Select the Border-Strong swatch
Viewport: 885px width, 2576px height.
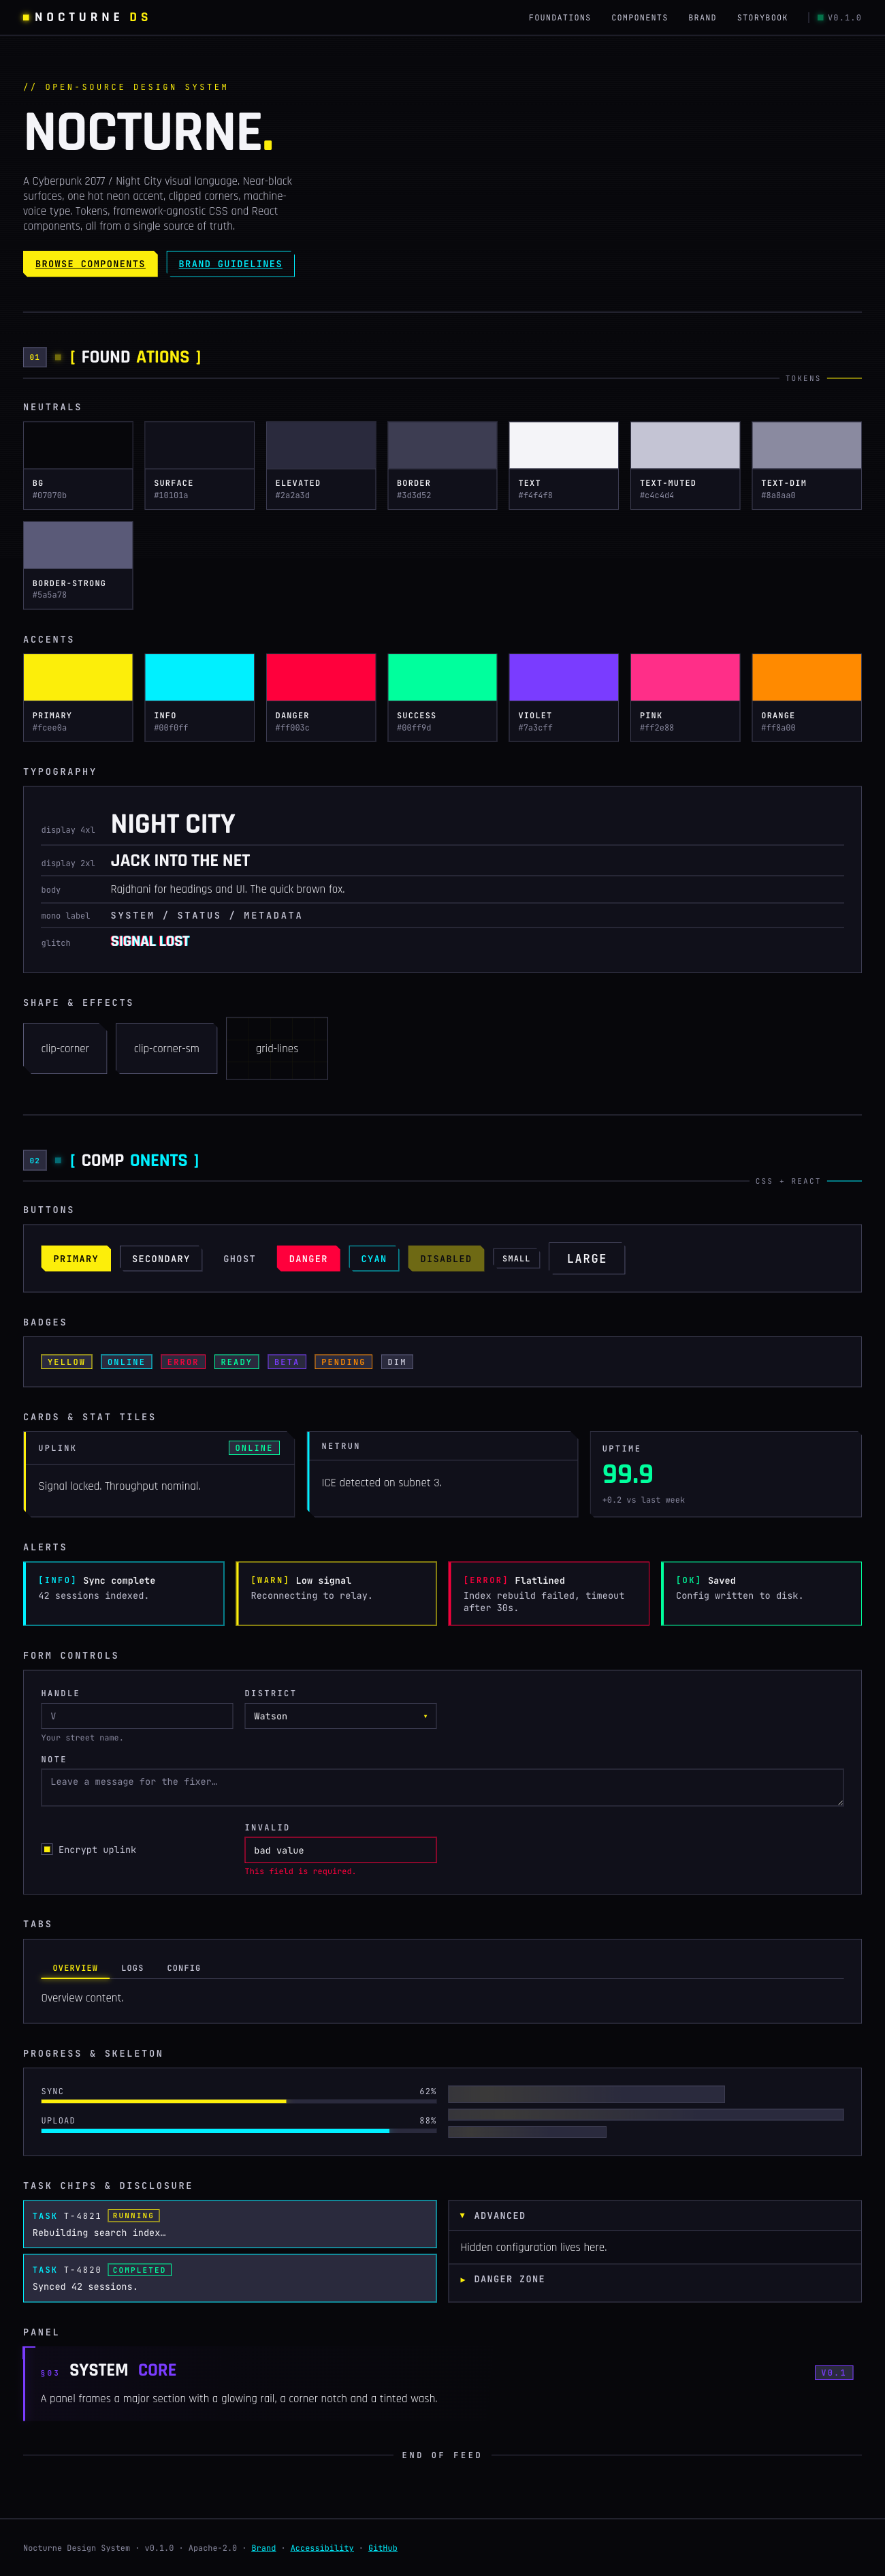tap(78, 565)
